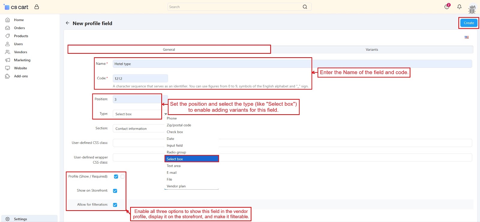The image size is (480, 222).
Task: Go back using the arrow icon
Action: coord(67,23)
